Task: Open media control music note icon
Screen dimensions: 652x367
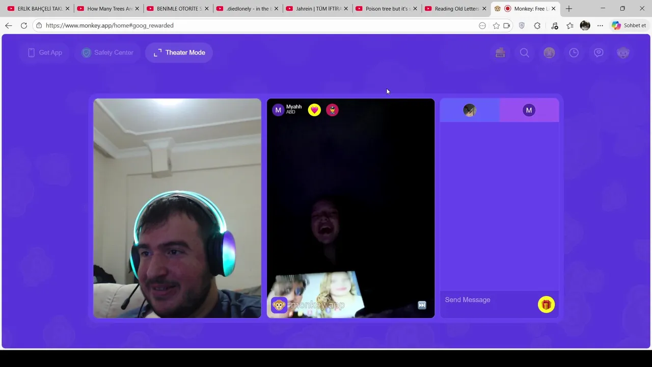Action: click(555, 25)
